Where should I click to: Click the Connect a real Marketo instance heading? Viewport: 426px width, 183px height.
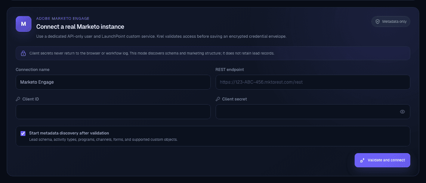click(x=80, y=27)
